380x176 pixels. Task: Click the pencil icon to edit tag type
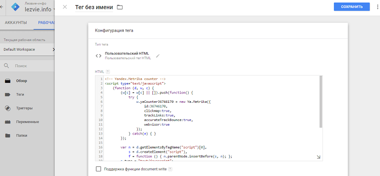click(158, 55)
